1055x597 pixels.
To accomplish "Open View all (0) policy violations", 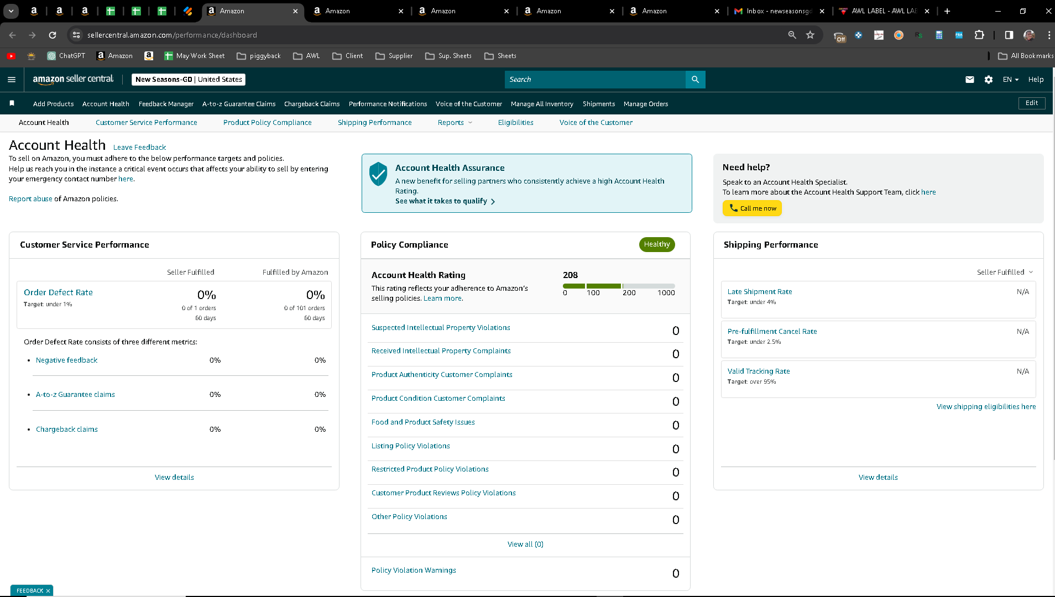I will [525, 544].
